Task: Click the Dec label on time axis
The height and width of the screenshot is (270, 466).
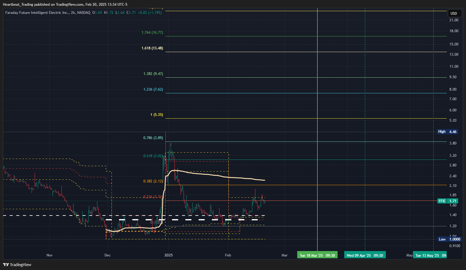Action: 107,255
